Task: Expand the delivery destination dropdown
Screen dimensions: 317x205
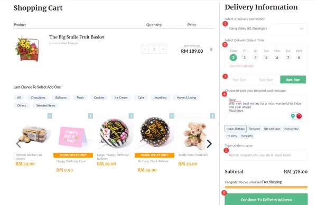Action: (x=266, y=28)
